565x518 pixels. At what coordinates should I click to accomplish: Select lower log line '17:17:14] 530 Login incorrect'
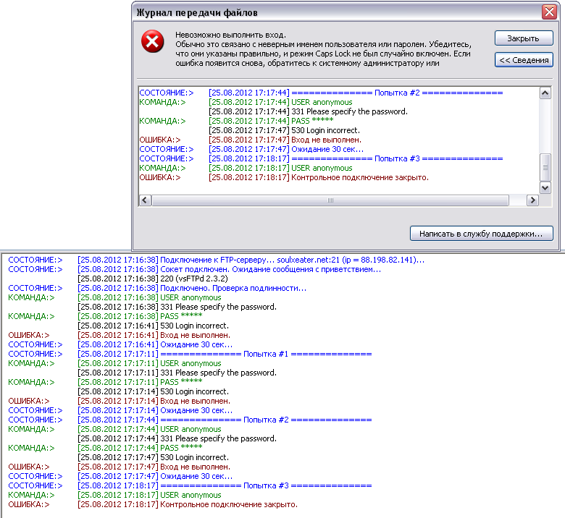point(153,391)
